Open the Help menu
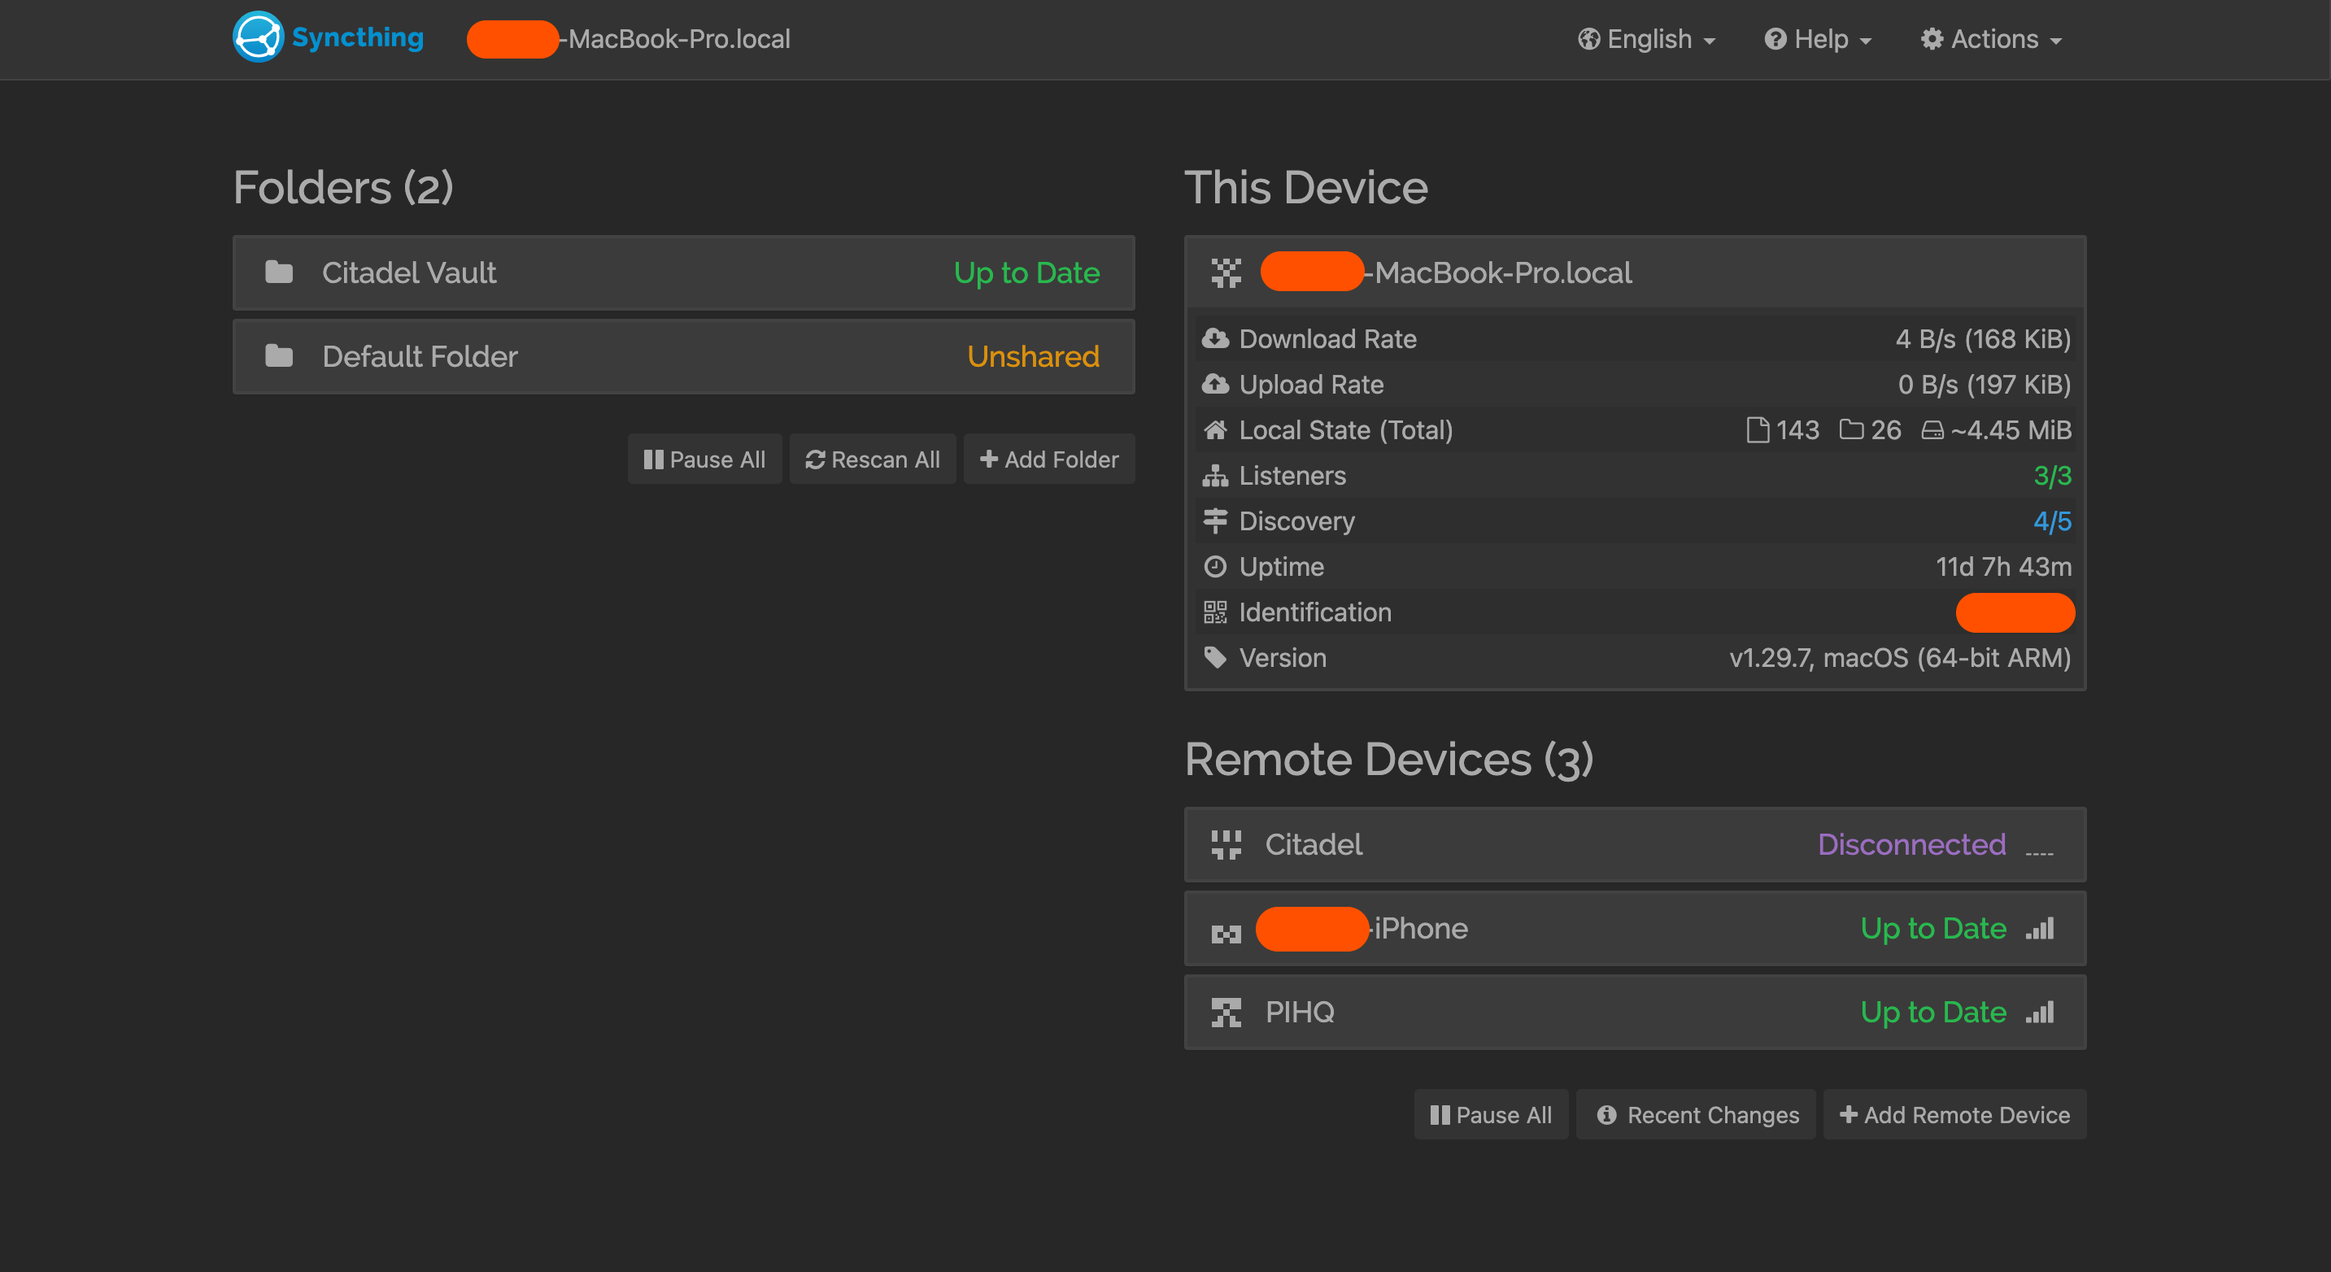Viewport: 2331px width, 1272px height. pos(1817,39)
